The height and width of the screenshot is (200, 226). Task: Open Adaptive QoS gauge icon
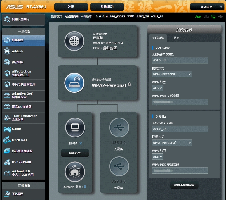[7, 95]
